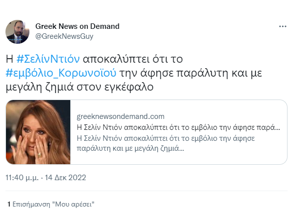View the 1 Επισήμανση "Μου αρέσει" likes list

pyautogui.click(x=51, y=204)
